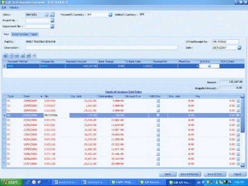Click the Debtor code field 300-S001

coord(35,15)
